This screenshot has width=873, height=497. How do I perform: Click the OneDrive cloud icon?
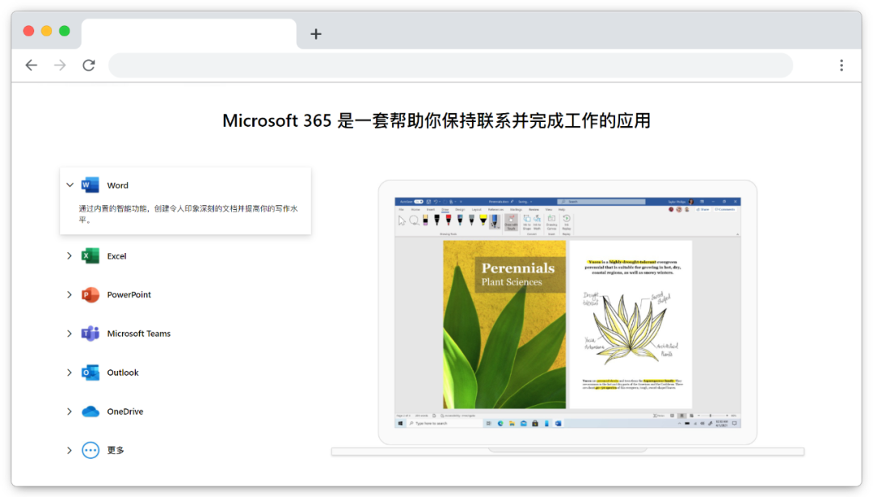click(x=90, y=411)
